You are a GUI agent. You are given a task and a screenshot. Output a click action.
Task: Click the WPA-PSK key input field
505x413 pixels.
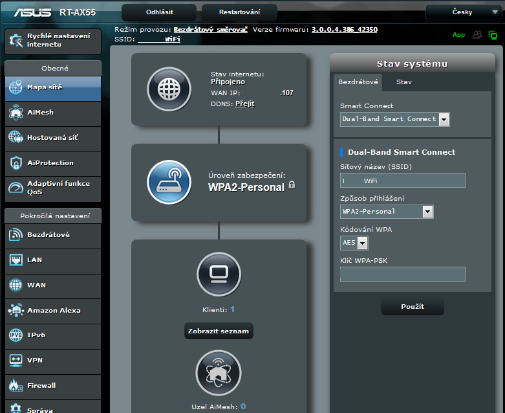tap(402, 274)
